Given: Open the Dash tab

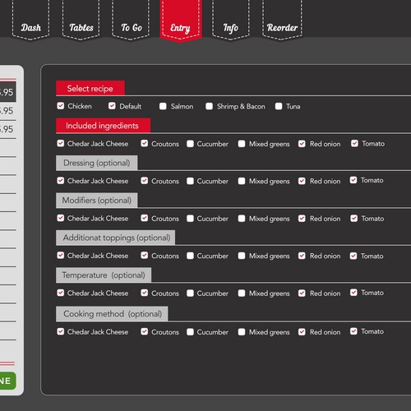Looking at the screenshot, I should tap(30, 20).
